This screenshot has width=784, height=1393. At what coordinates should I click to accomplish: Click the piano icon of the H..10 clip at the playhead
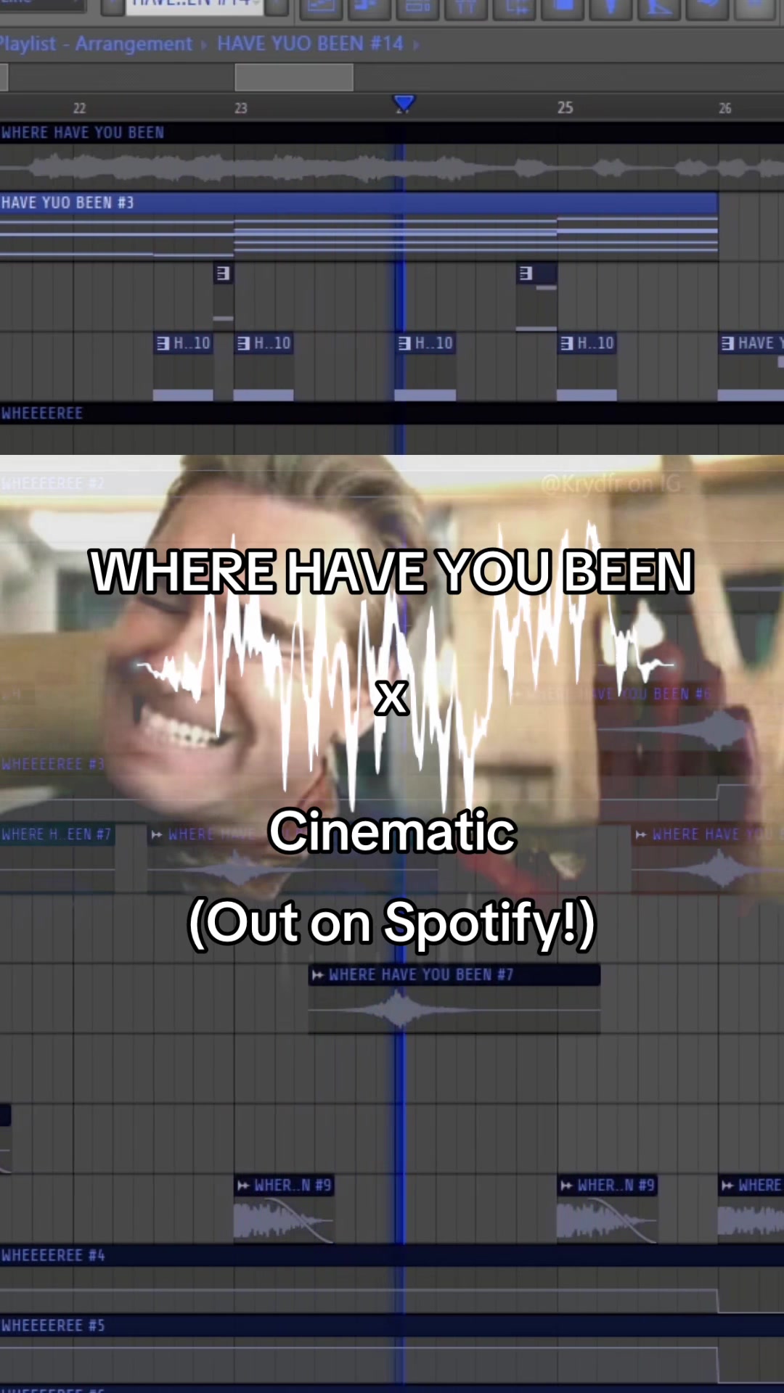(404, 343)
